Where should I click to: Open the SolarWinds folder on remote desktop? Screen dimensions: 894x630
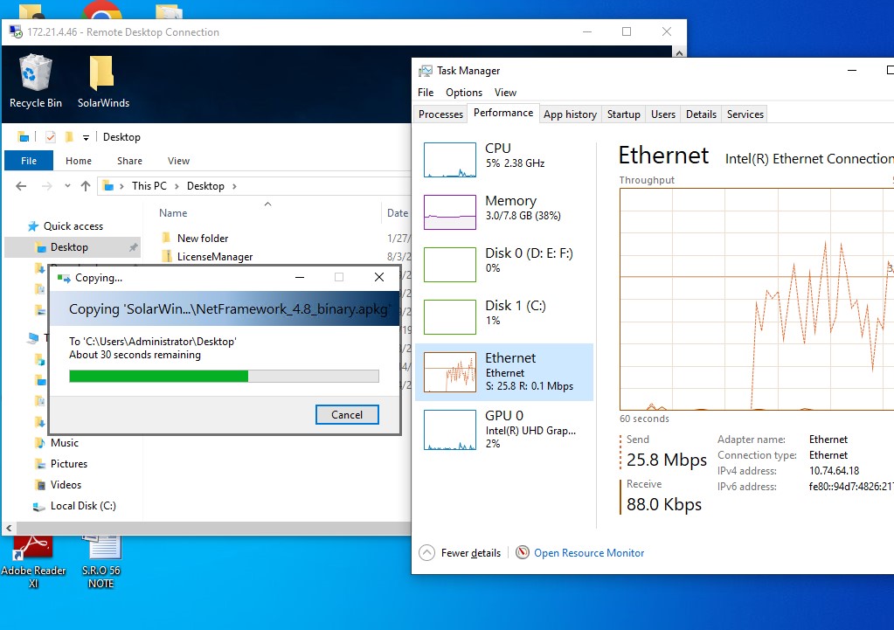(x=103, y=81)
